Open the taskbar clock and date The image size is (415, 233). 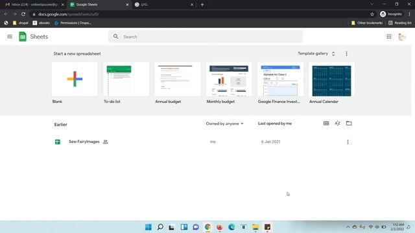click(x=397, y=227)
